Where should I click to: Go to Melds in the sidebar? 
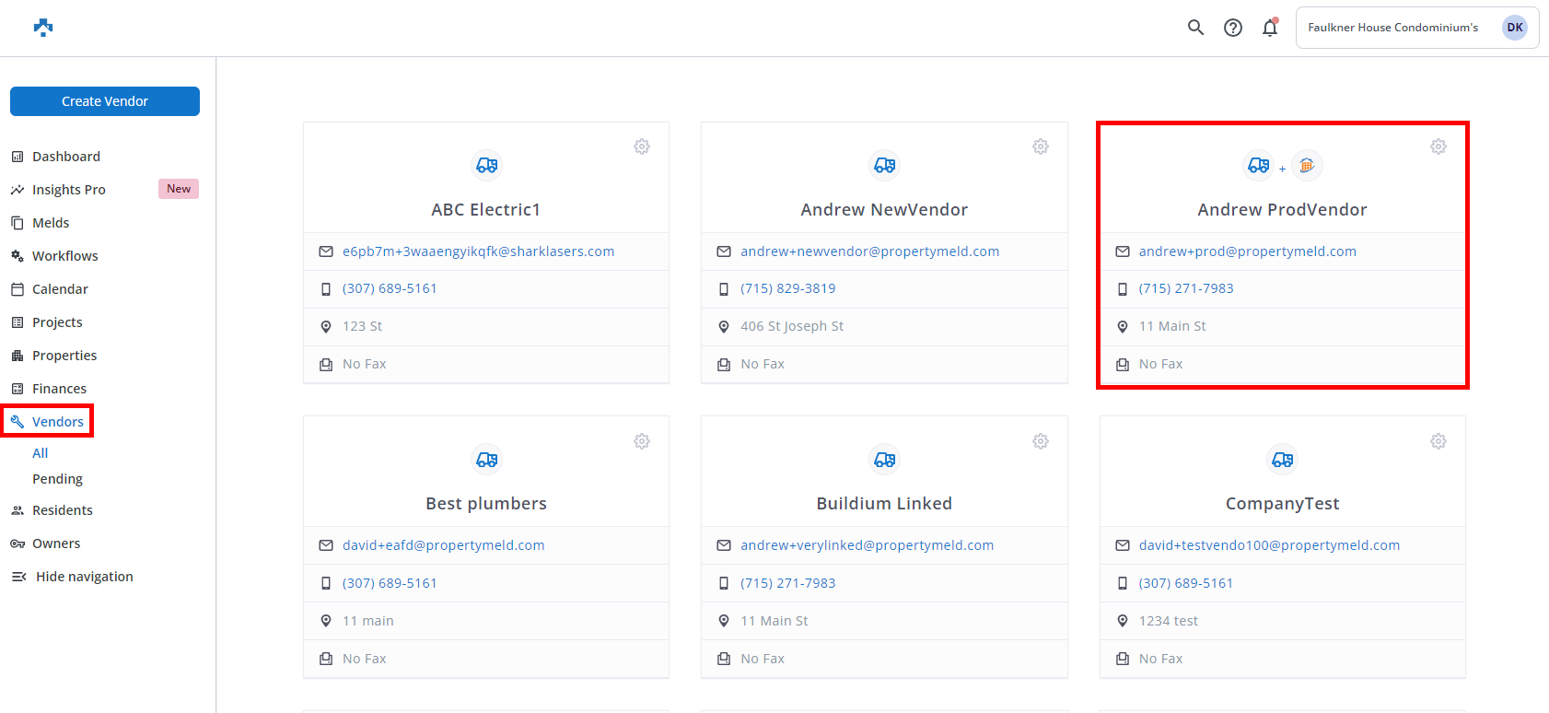(x=51, y=223)
